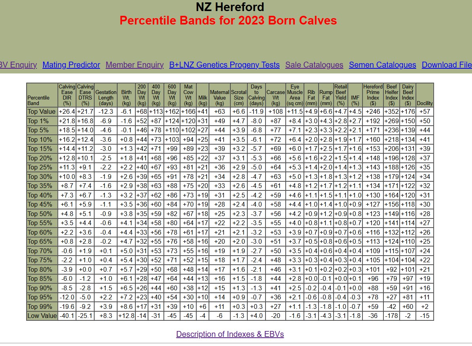The width and height of the screenshot is (472, 346).
Task: Open the Download Files link
Action: (447, 65)
